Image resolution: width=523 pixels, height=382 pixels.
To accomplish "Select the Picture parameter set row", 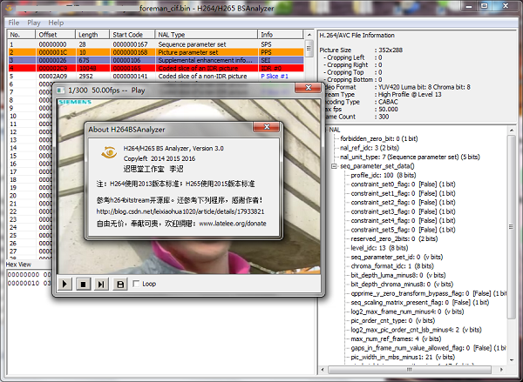I will point(156,52).
